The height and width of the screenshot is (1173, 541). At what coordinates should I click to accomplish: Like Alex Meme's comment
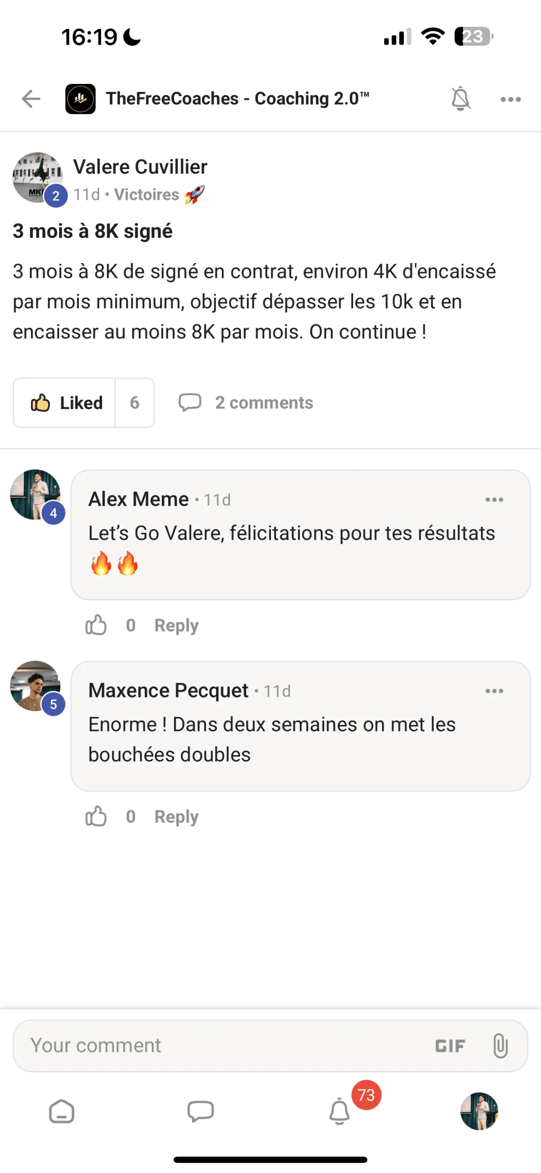(x=96, y=625)
